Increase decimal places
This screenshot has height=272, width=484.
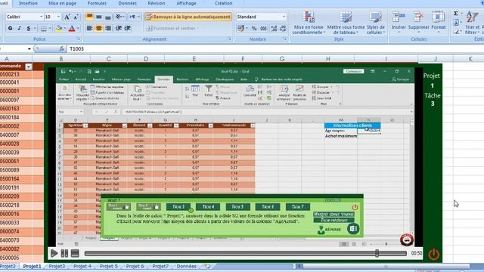click(x=274, y=29)
